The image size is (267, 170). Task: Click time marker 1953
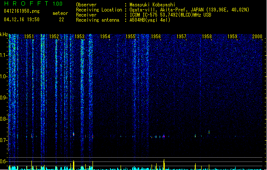(79, 36)
